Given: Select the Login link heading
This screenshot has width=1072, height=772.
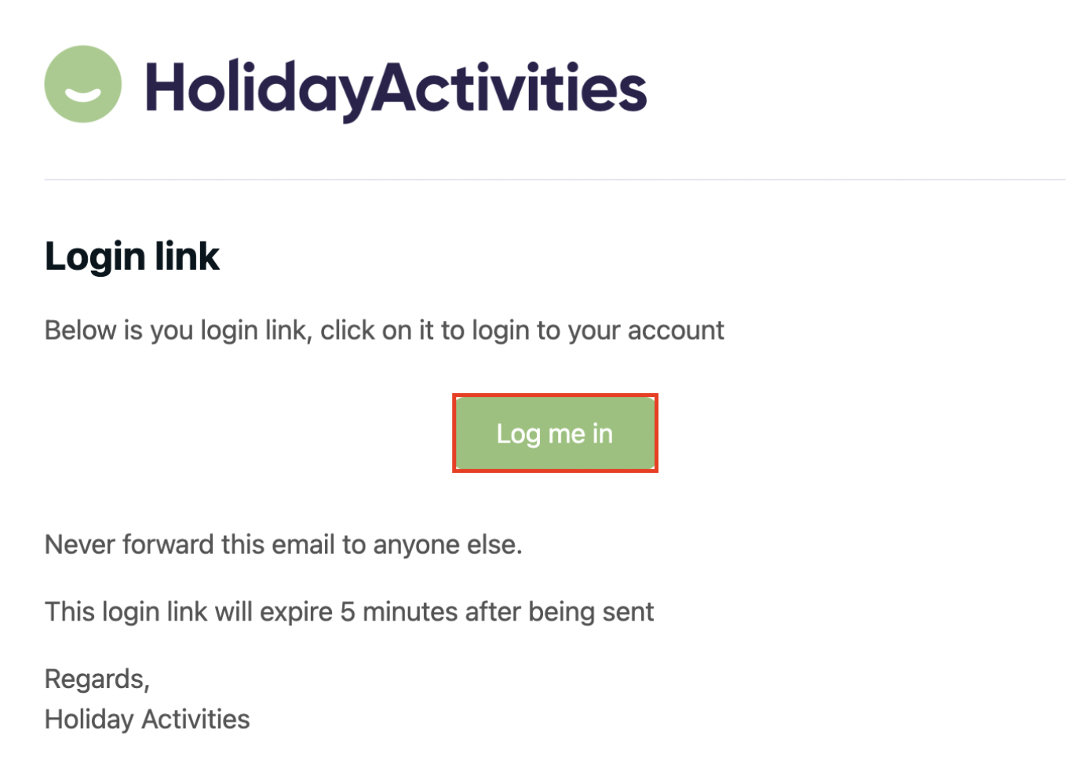Looking at the screenshot, I should pos(131,256).
